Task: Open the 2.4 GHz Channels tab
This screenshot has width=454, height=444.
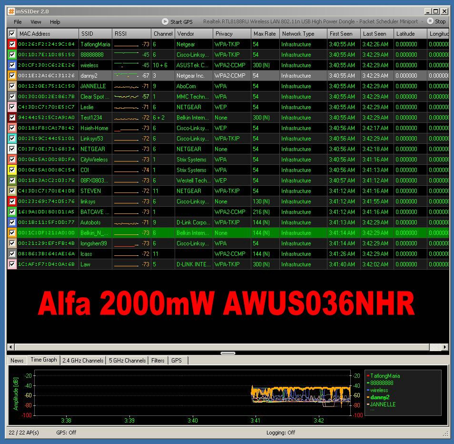Action: 83,360
